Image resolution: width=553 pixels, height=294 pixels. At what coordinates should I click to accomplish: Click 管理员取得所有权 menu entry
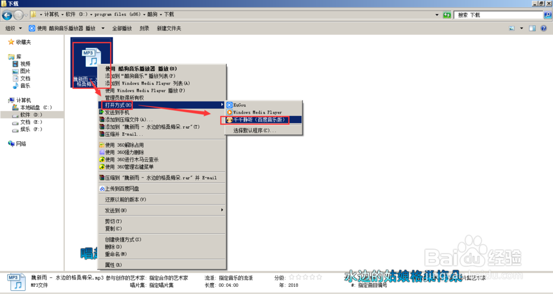tap(162, 98)
